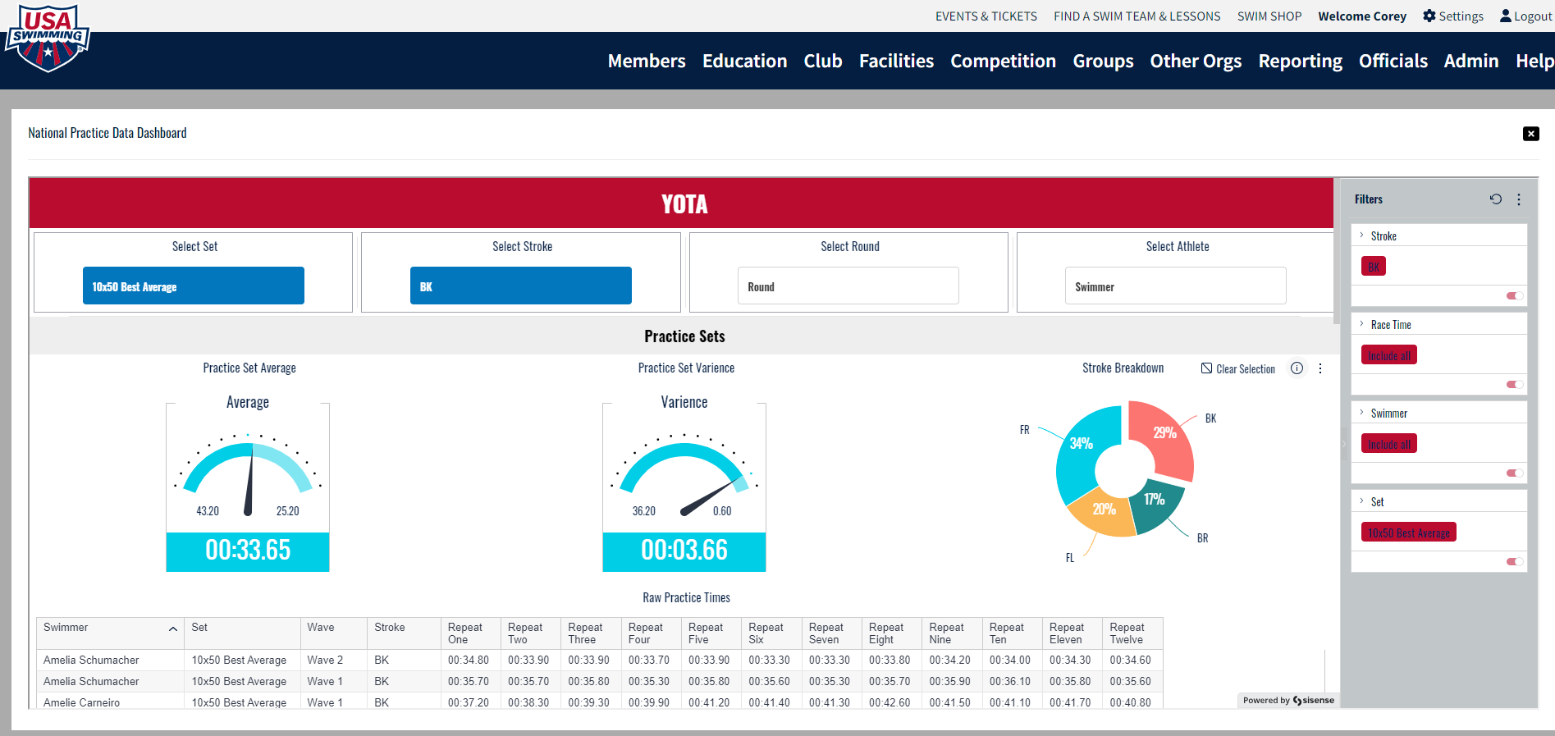Close the National Practice Data Dashboard
This screenshot has width=1555, height=736.
pyautogui.click(x=1531, y=134)
